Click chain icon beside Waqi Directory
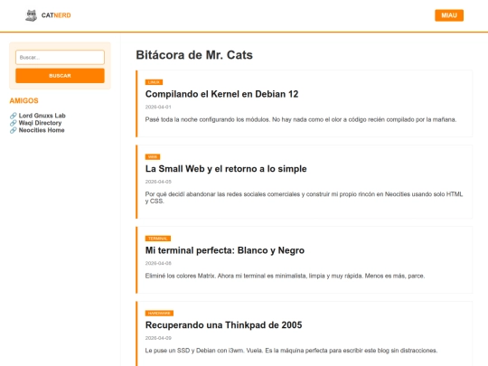Screen dimensions: 488x366 pos(13,123)
